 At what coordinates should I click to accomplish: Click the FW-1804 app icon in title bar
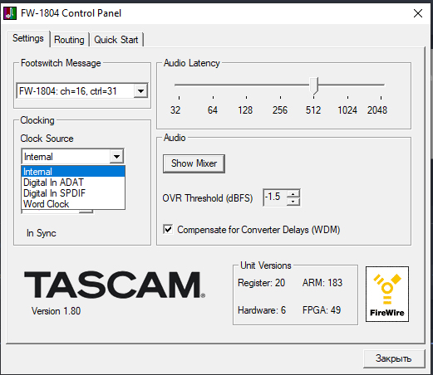10,13
